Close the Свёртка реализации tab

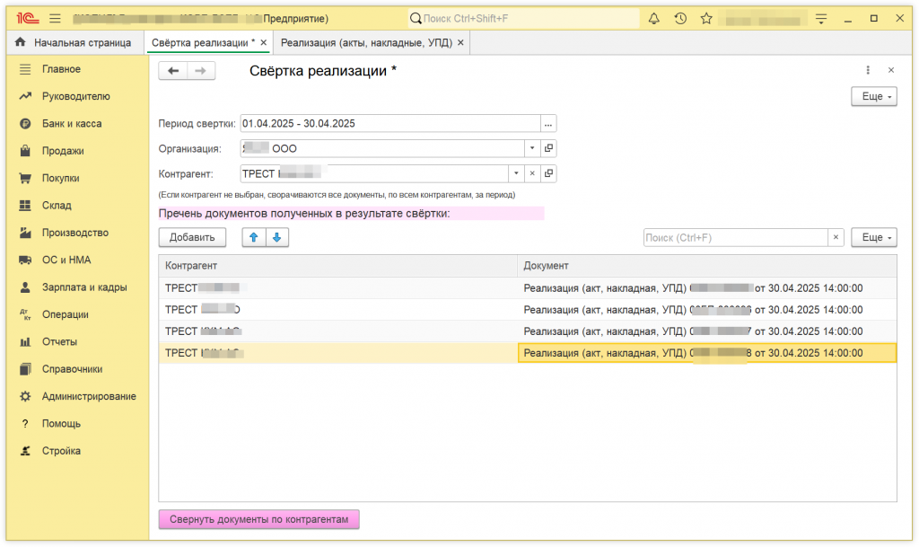click(x=264, y=42)
